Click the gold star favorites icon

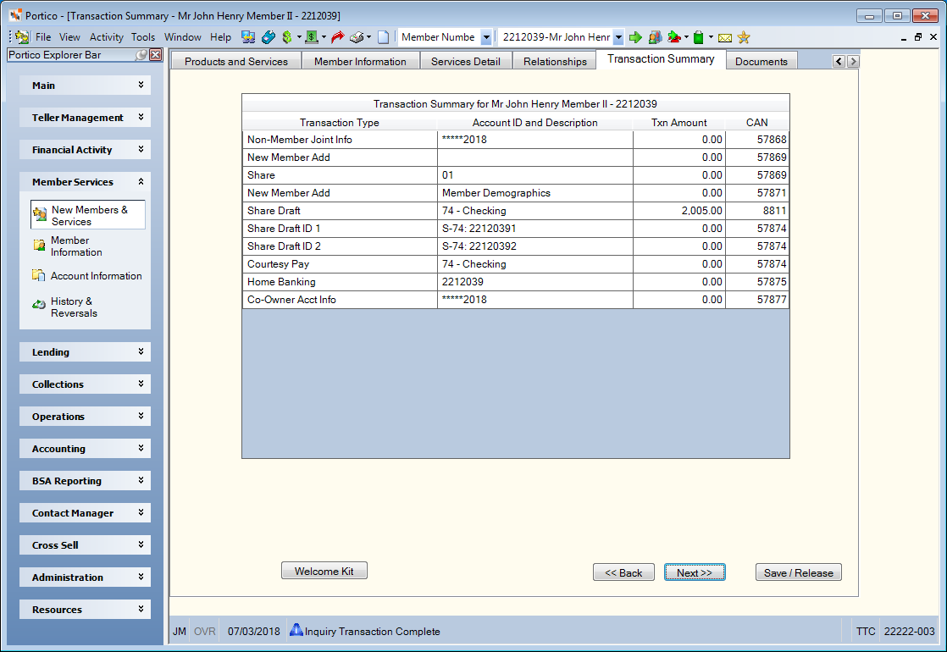pyautogui.click(x=744, y=37)
